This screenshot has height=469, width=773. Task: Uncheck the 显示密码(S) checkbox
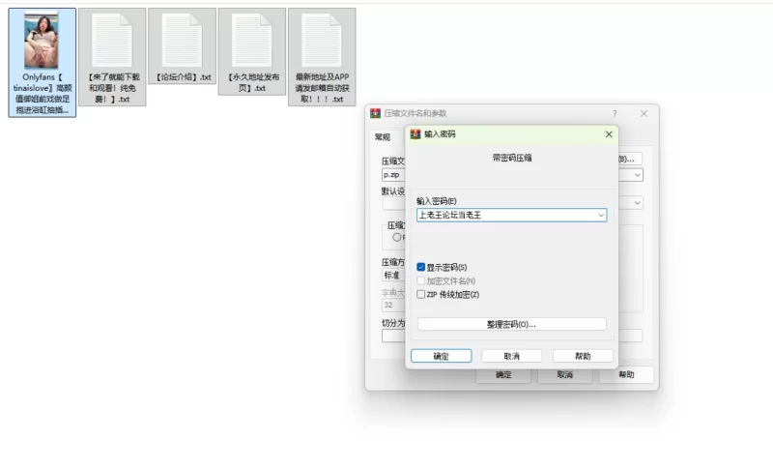(x=420, y=267)
